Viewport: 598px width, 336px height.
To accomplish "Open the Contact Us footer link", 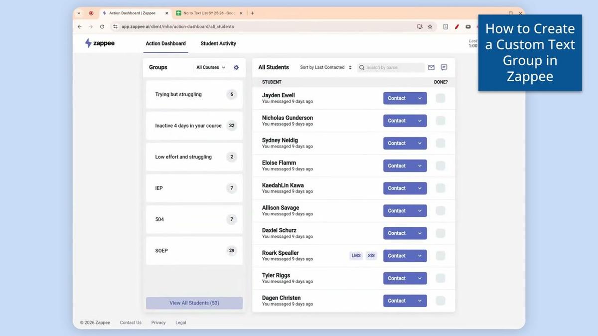I will (131, 323).
